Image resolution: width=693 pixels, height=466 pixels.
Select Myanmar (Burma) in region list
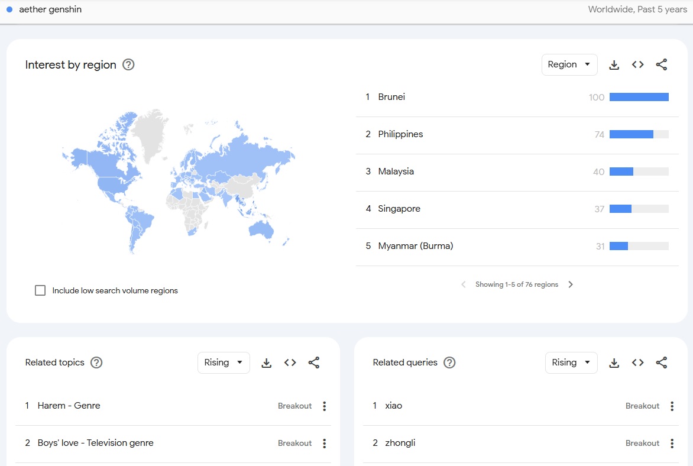(517, 246)
